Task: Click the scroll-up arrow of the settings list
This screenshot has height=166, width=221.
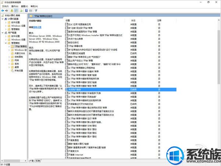Action: click(x=219, y=20)
